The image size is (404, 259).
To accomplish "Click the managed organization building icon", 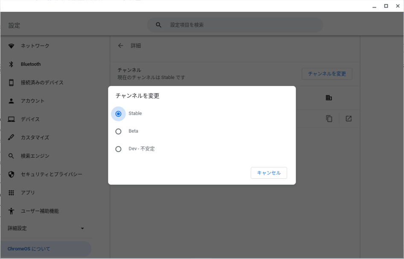I will click(x=329, y=98).
